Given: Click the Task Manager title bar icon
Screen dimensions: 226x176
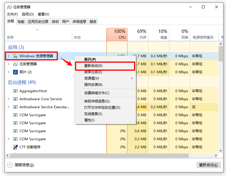Looking at the screenshot, I should [x=9, y=7].
